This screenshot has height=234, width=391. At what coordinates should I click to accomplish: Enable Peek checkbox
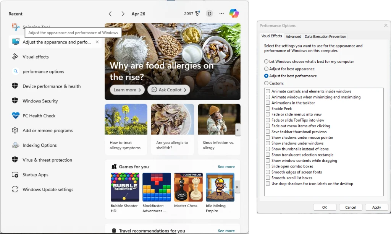[268, 108]
